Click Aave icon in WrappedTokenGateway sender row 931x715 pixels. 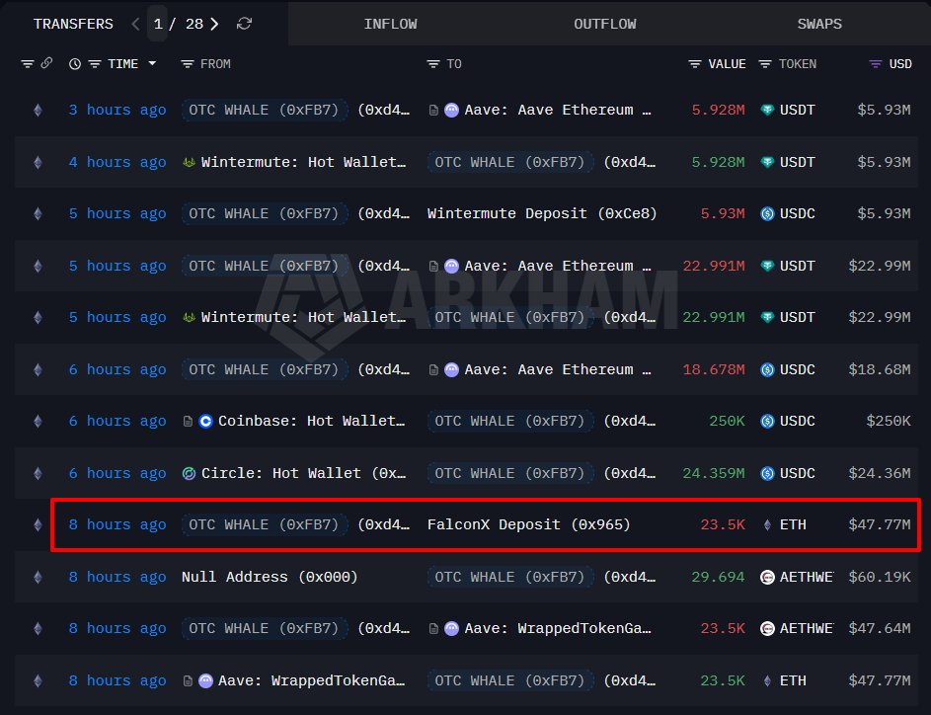click(x=205, y=680)
